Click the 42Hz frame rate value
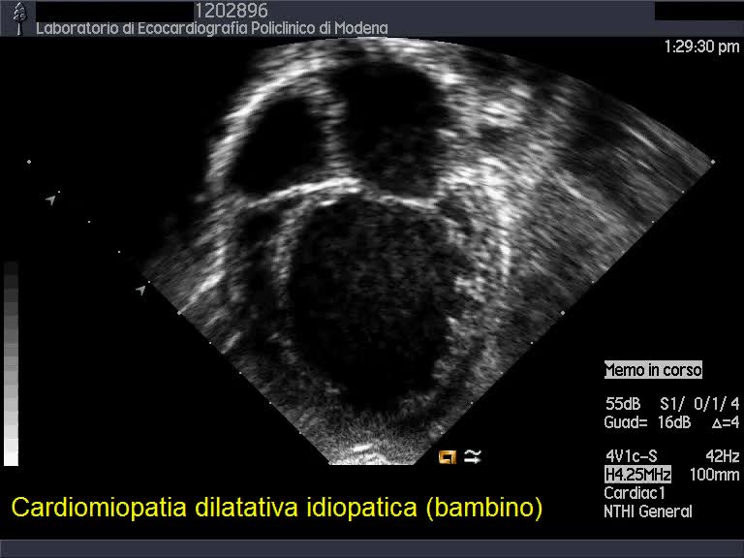Viewport: 744px width, 558px height. click(722, 456)
